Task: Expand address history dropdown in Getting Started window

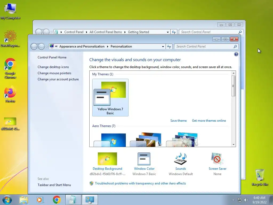Action: [168, 32]
